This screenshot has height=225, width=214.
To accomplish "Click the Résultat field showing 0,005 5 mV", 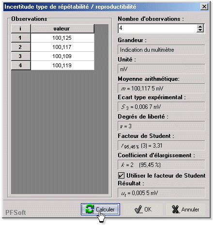I will 161,193.
